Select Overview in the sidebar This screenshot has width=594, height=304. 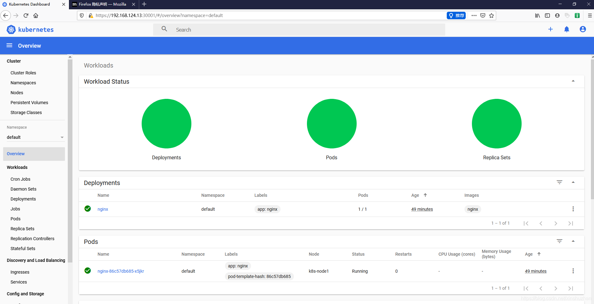pos(34,154)
